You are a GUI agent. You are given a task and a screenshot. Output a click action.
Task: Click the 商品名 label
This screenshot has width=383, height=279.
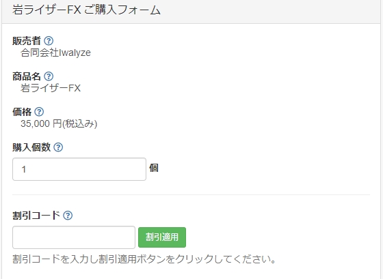pos(27,76)
